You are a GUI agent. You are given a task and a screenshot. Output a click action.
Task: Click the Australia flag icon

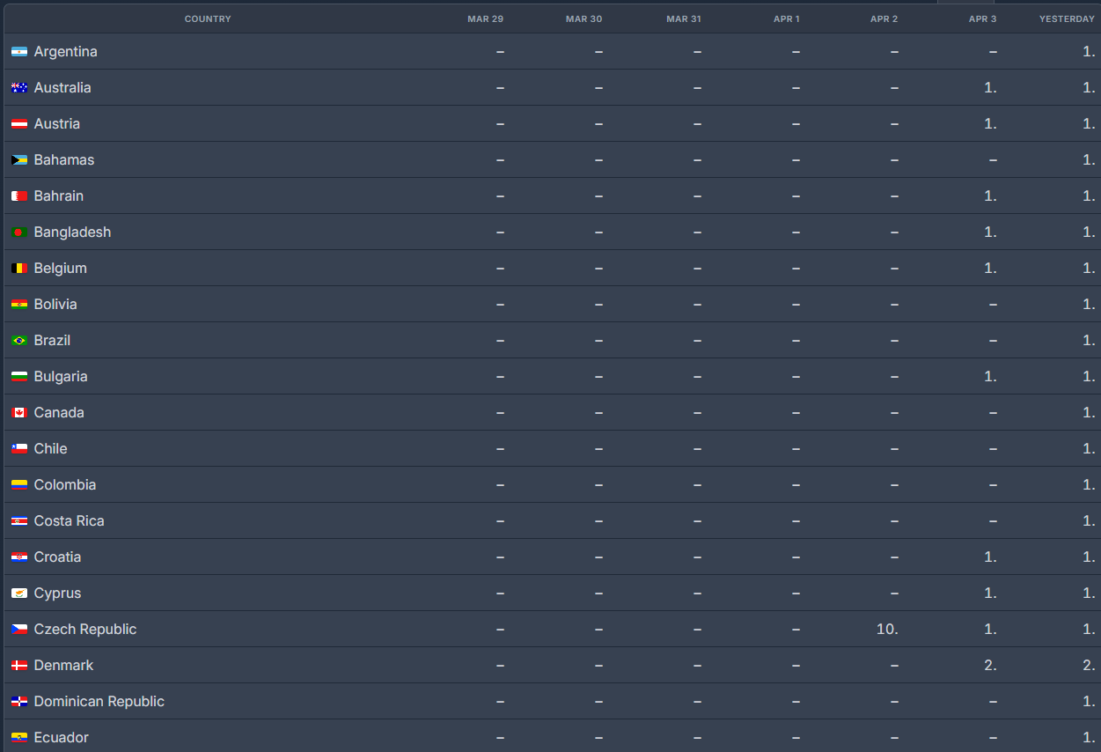[19, 88]
